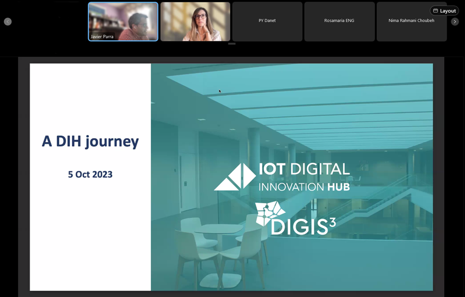The height and width of the screenshot is (297, 465).
Task: Select Nima Rahmani Choubeh participant tile
Action: (x=411, y=21)
